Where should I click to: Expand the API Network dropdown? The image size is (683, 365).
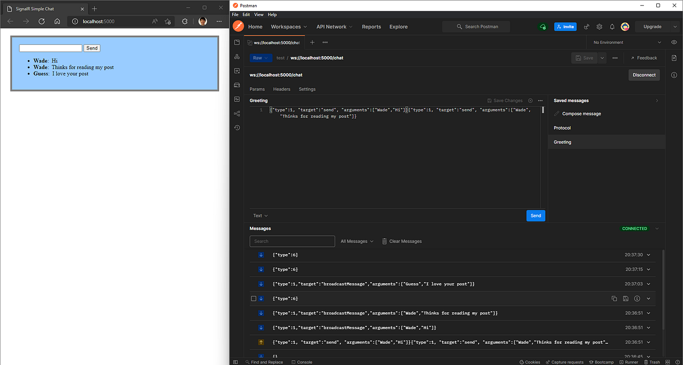tap(335, 27)
